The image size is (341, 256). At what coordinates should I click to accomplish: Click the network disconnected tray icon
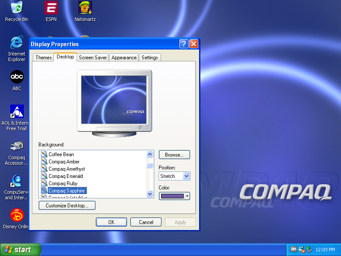(x=302, y=250)
